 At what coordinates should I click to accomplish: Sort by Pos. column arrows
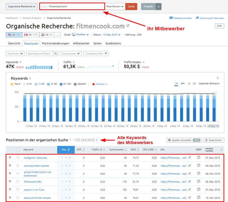click(x=69, y=150)
